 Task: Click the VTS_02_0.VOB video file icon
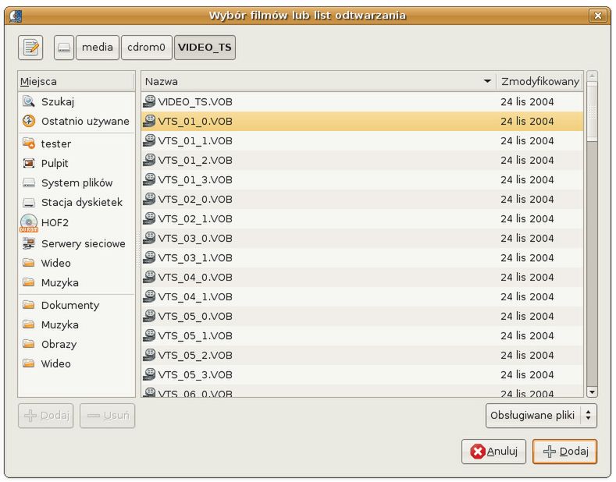click(x=149, y=199)
